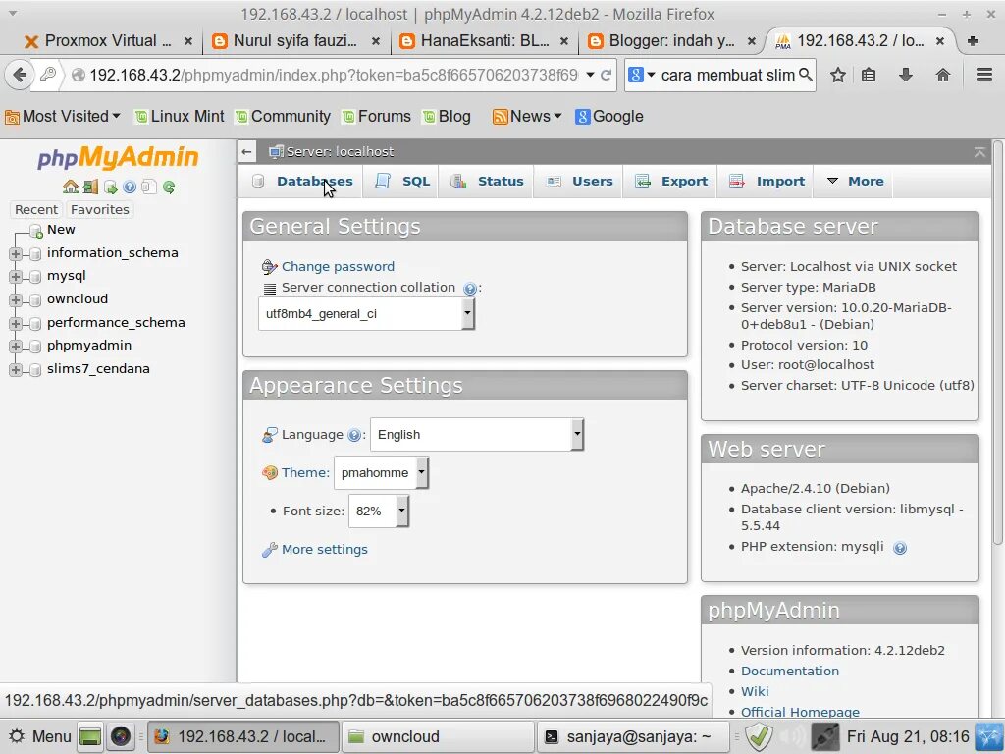Screen dimensions: 1005x754
Task: Click the New database icon
Action: pos(36,230)
